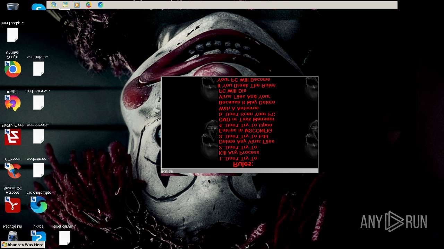Click the 'Abantes Was Here' start button
This screenshot has height=249, width=444.
(x=23, y=245)
